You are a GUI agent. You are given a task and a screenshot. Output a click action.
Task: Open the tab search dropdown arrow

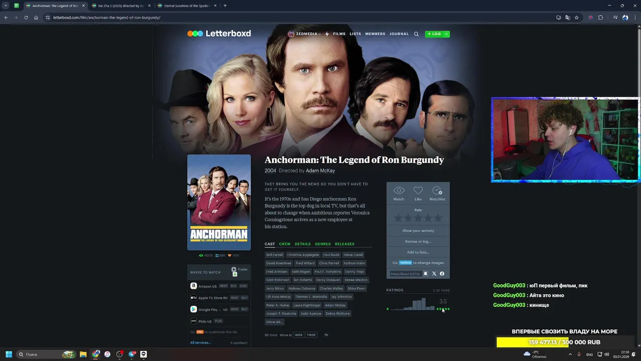click(x=6, y=6)
